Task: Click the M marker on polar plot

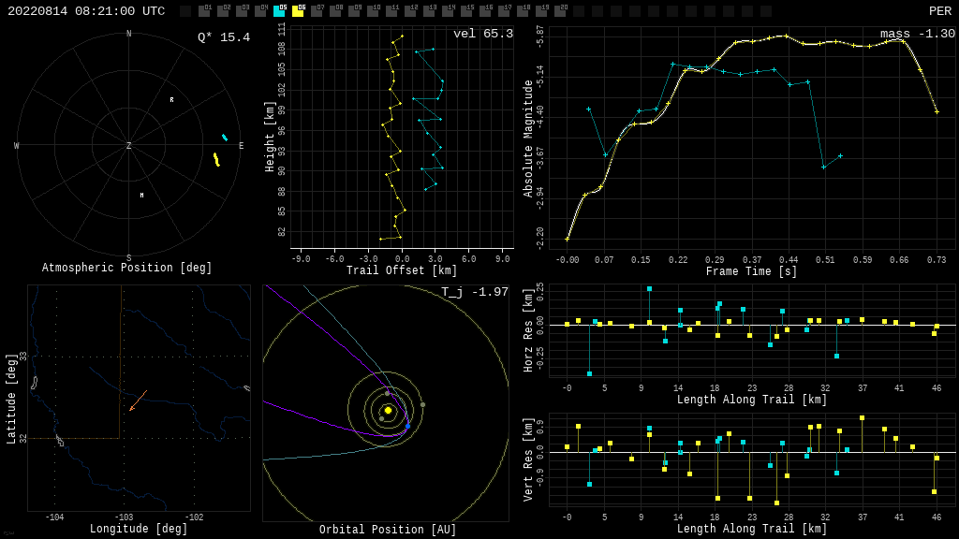Action: [142, 196]
